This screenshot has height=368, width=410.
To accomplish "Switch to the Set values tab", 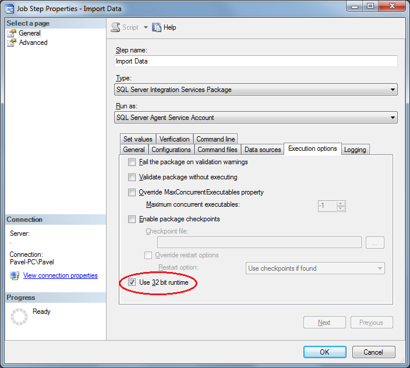I will click(137, 139).
